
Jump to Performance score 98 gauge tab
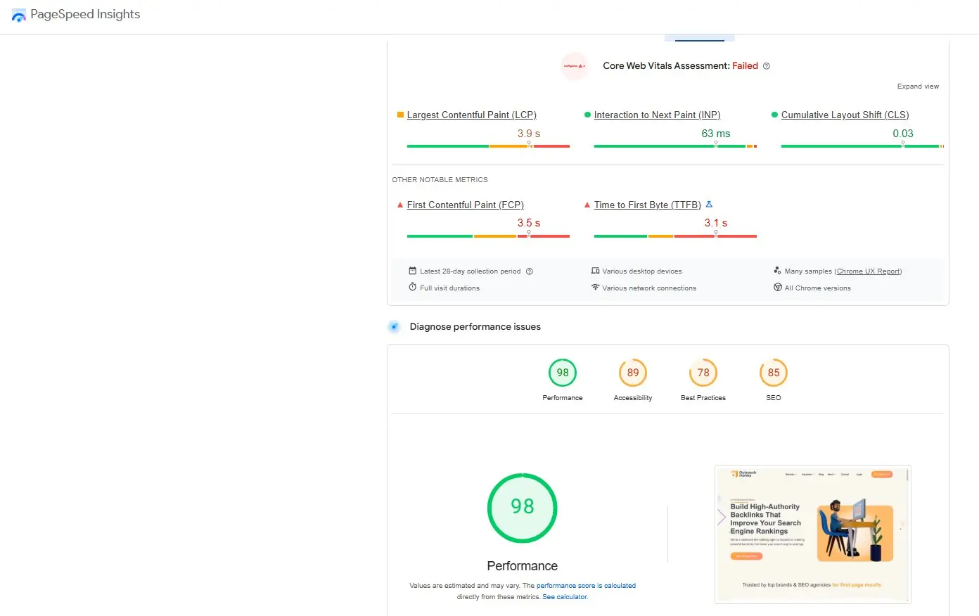tap(562, 380)
